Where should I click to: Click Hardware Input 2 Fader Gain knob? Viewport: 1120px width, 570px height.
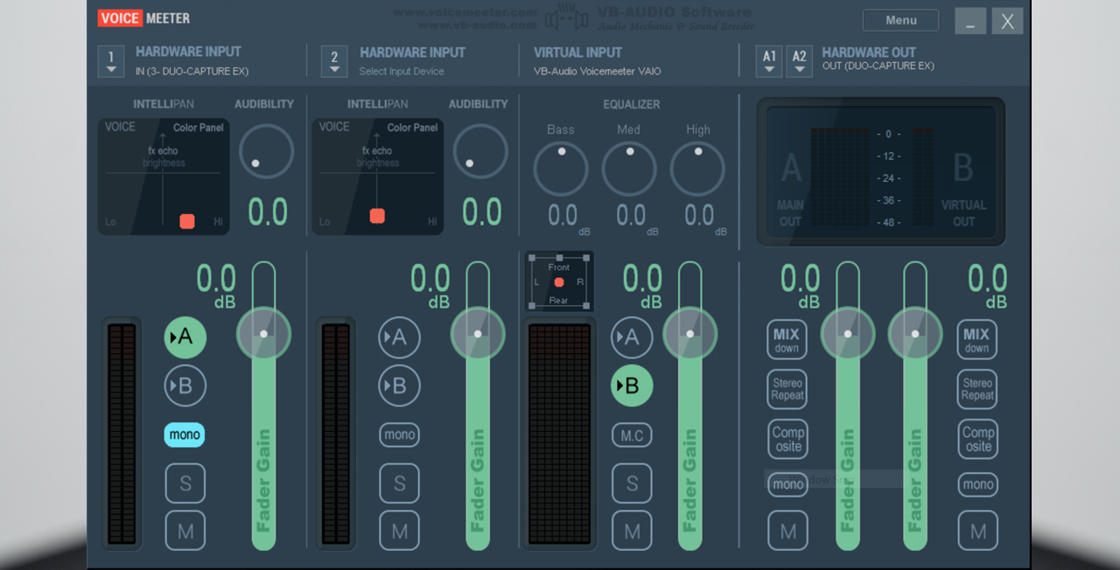(478, 334)
